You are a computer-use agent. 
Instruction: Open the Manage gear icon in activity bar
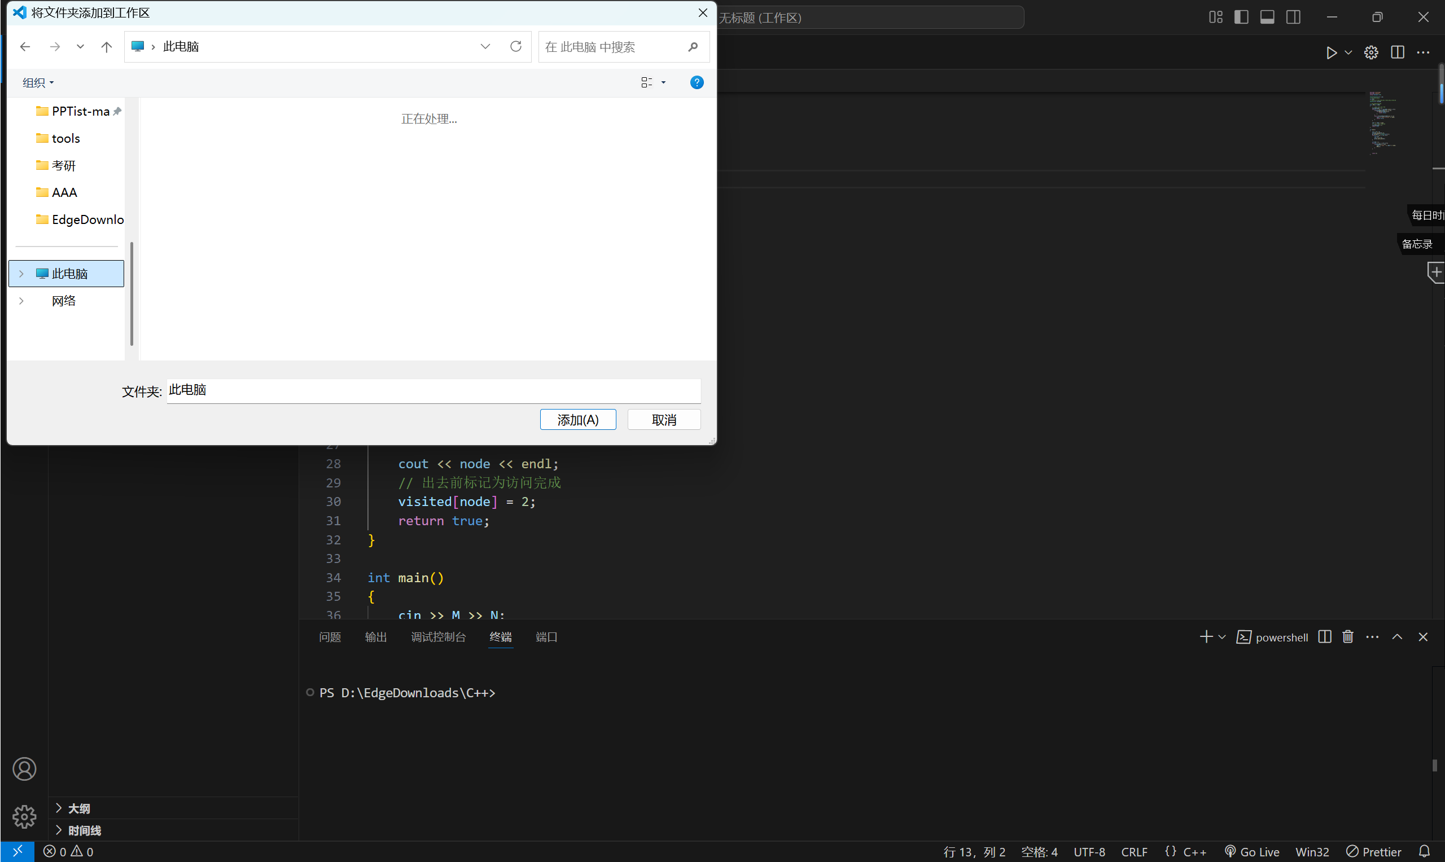pos(24,817)
